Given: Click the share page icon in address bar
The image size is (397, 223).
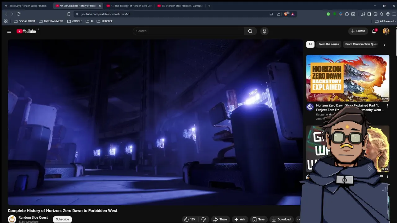Looking at the screenshot, I should pyautogui.click(x=278, y=14).
